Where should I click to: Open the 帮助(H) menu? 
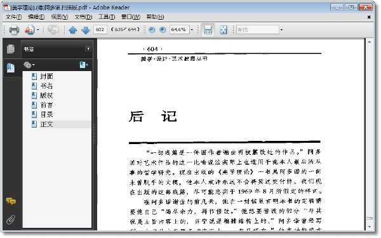coord(155,17)
